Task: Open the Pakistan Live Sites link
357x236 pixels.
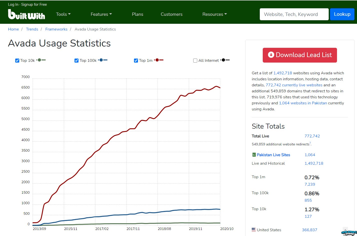Action: [x=273, y=155]
